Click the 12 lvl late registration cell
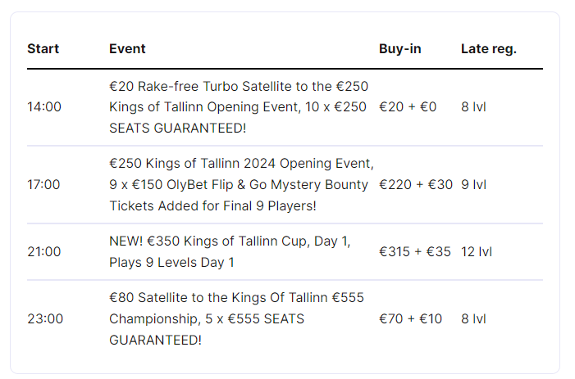Viewport: 575px width, 379px height. point(476,252)
